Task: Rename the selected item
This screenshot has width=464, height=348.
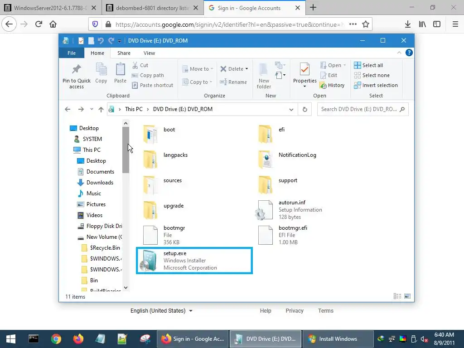Action: [233, 82]
